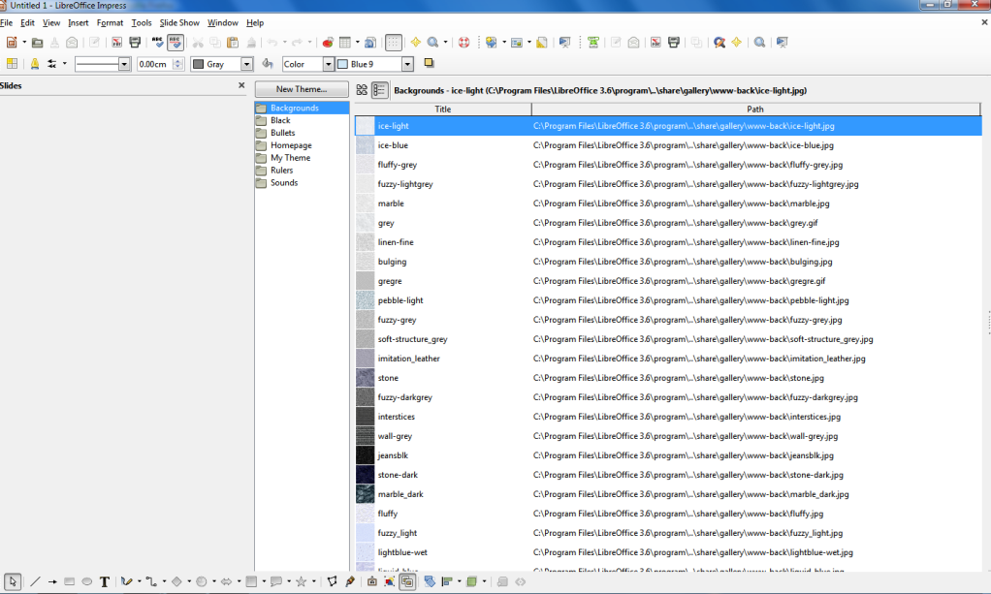The image size is (991, 594).
Task: Select the Rectangle drawing tool
Action: tap(70, 581)
